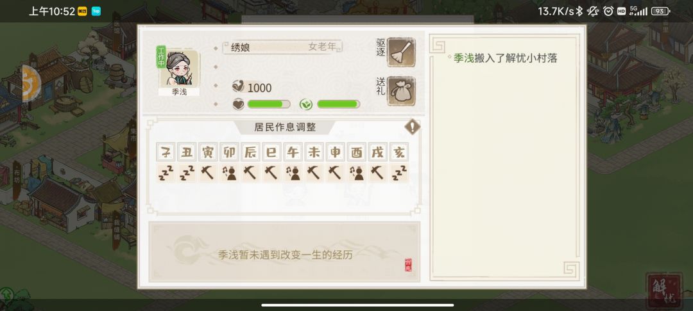
Task: Click the 驱逐 broom icon
Action: click(x=401, y=52)
